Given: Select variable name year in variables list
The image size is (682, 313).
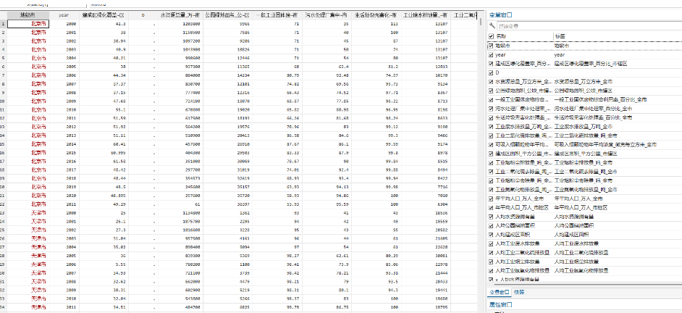Looking at the screenshot, I should (500, 55).
